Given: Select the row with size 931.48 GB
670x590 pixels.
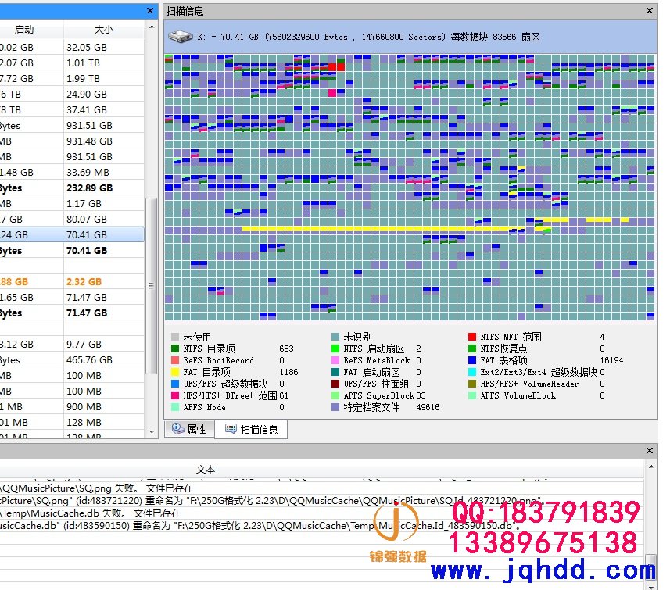Looking at the screenshot, I should pos(72,141).
